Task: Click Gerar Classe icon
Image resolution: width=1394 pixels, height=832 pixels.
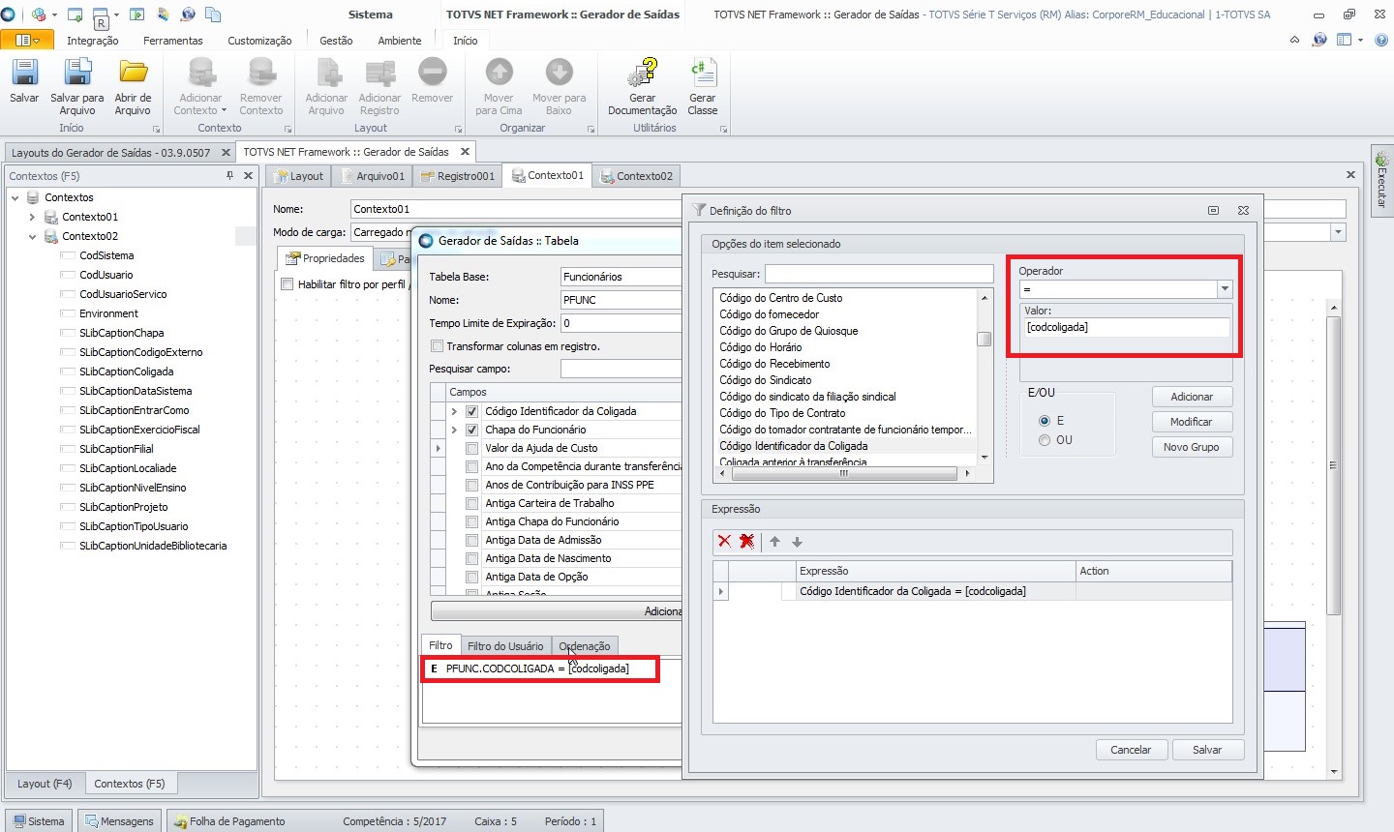Action: pyautogui.click(x=703, y=74)
